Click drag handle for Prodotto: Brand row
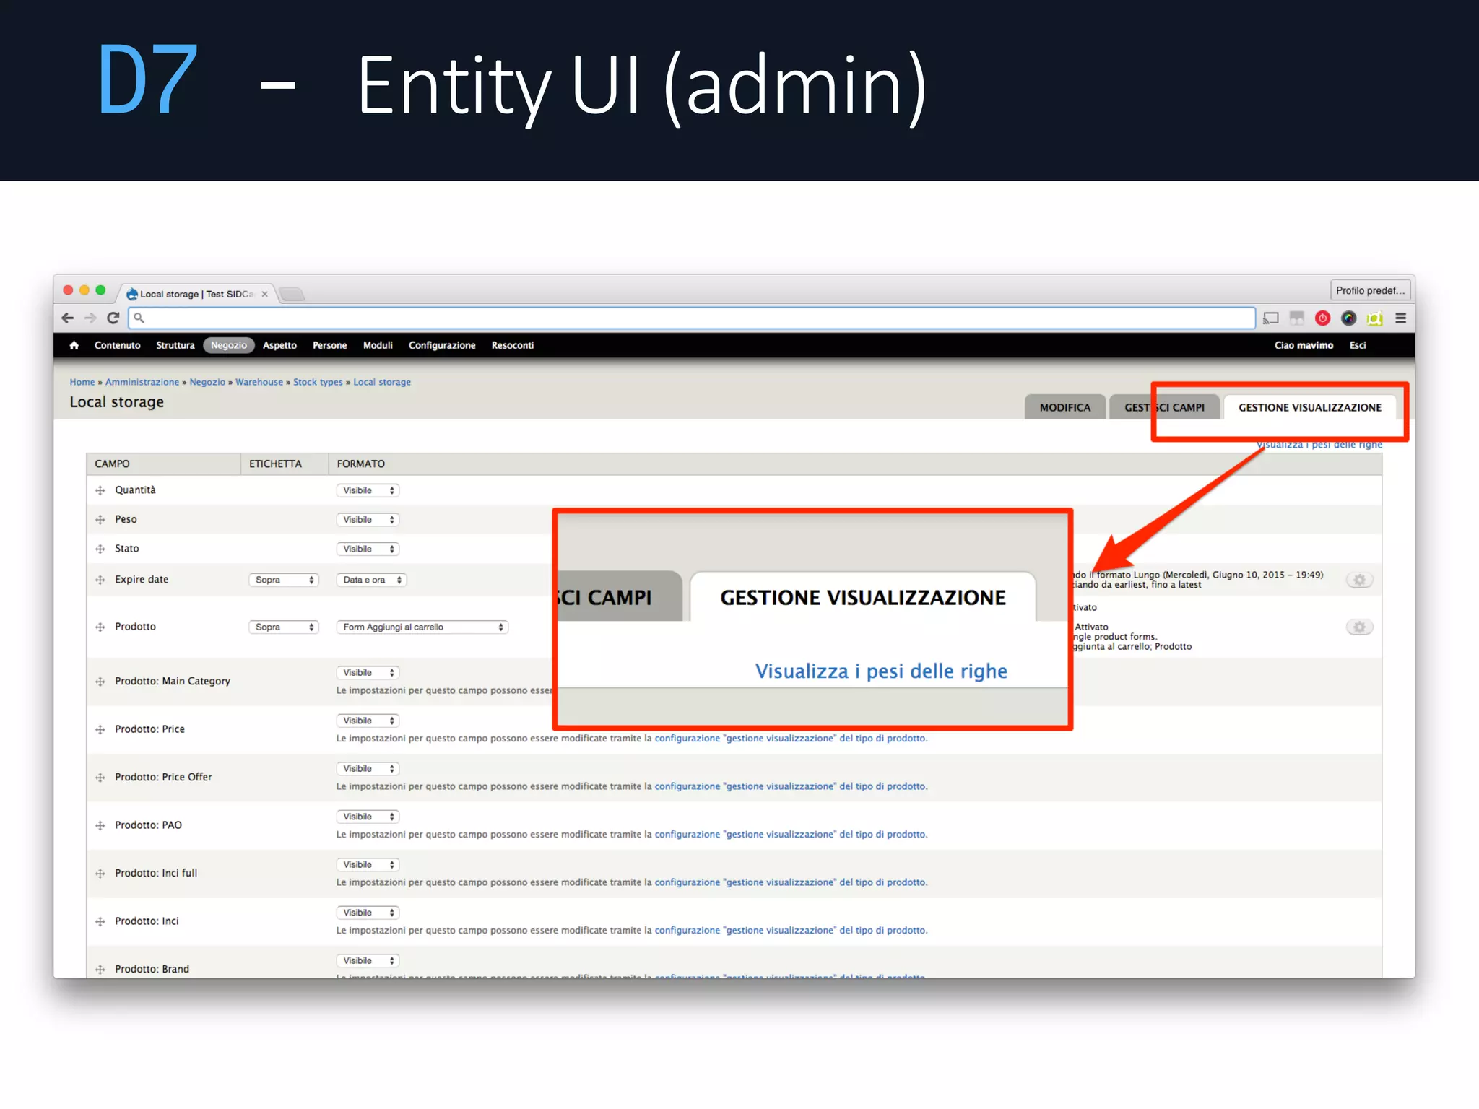The width and height of the screenshot is (1479, 1109). pos(100,970)
